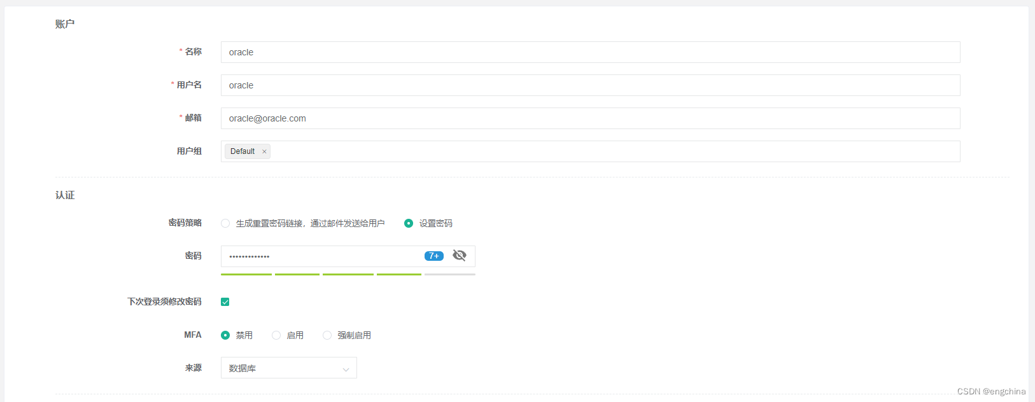Click the 密码策略 label
The width and height of the screenshot is (1035, 402).
pos(185,223)
